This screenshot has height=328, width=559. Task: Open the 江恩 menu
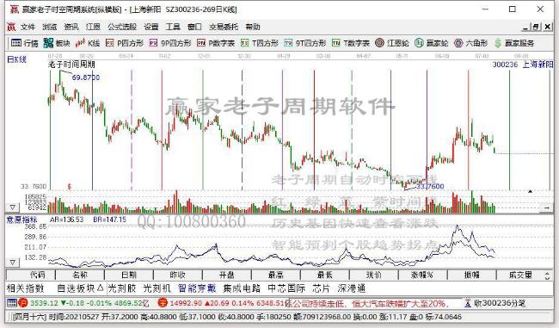93,27
